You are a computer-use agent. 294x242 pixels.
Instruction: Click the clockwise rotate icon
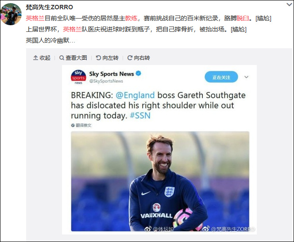point(130,58)
